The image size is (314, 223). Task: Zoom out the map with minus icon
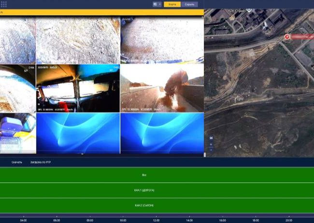click(211, 150)
